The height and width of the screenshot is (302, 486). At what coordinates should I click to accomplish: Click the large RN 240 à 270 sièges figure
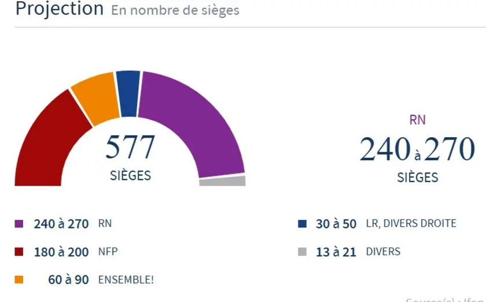pyautogui.click(x=417, y=150)
